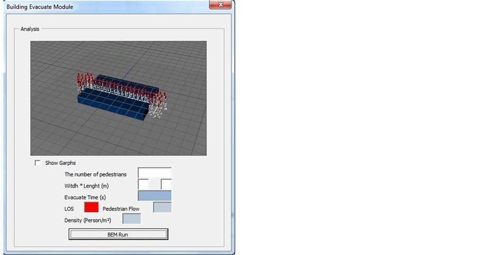The image size is (478, 255).
Task: Click the LOS text label
Action: [x=69, y=209]
